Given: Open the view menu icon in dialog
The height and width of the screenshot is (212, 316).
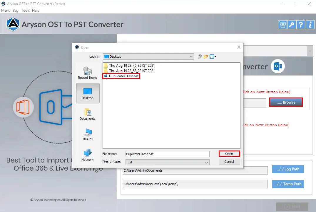Looking at the screenshot, I should click(x=213, y=57).
